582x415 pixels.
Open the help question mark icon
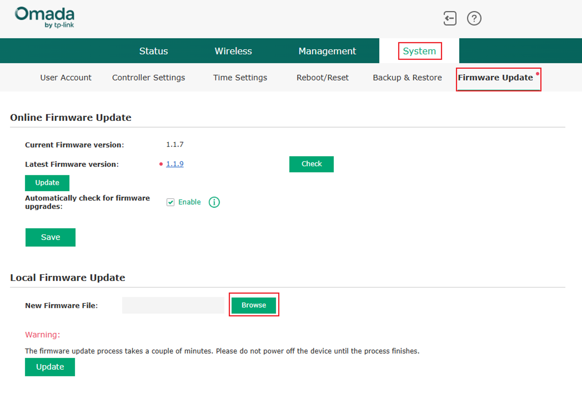(x=474, y=18)
